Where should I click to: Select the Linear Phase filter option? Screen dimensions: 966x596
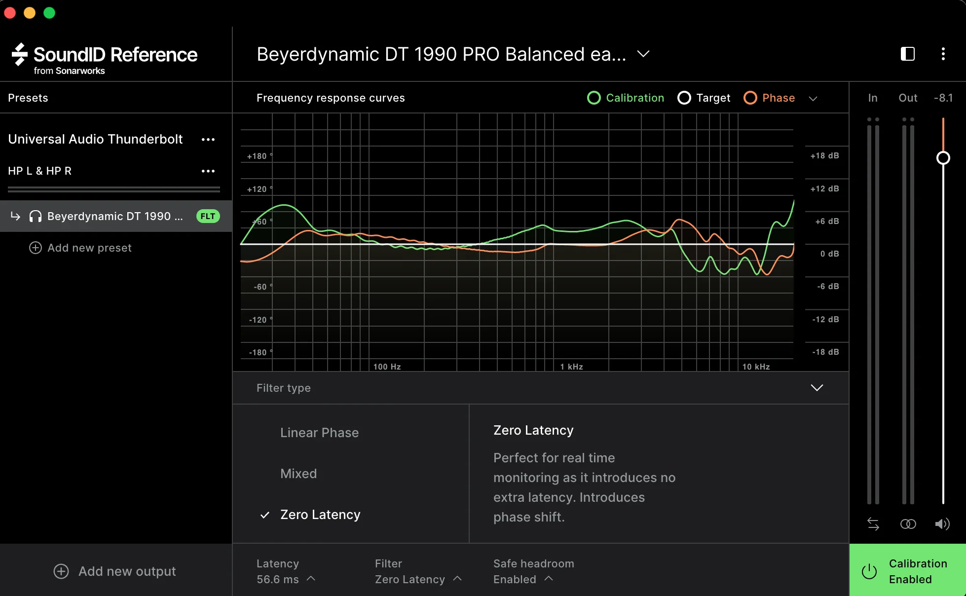319,433
